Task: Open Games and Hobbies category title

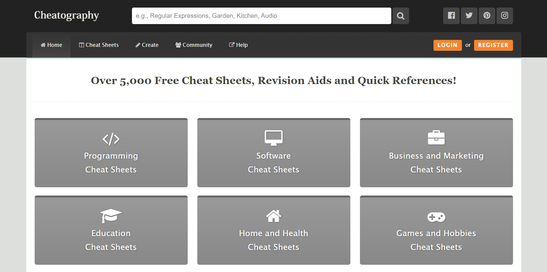Action: tap(436, 233)
